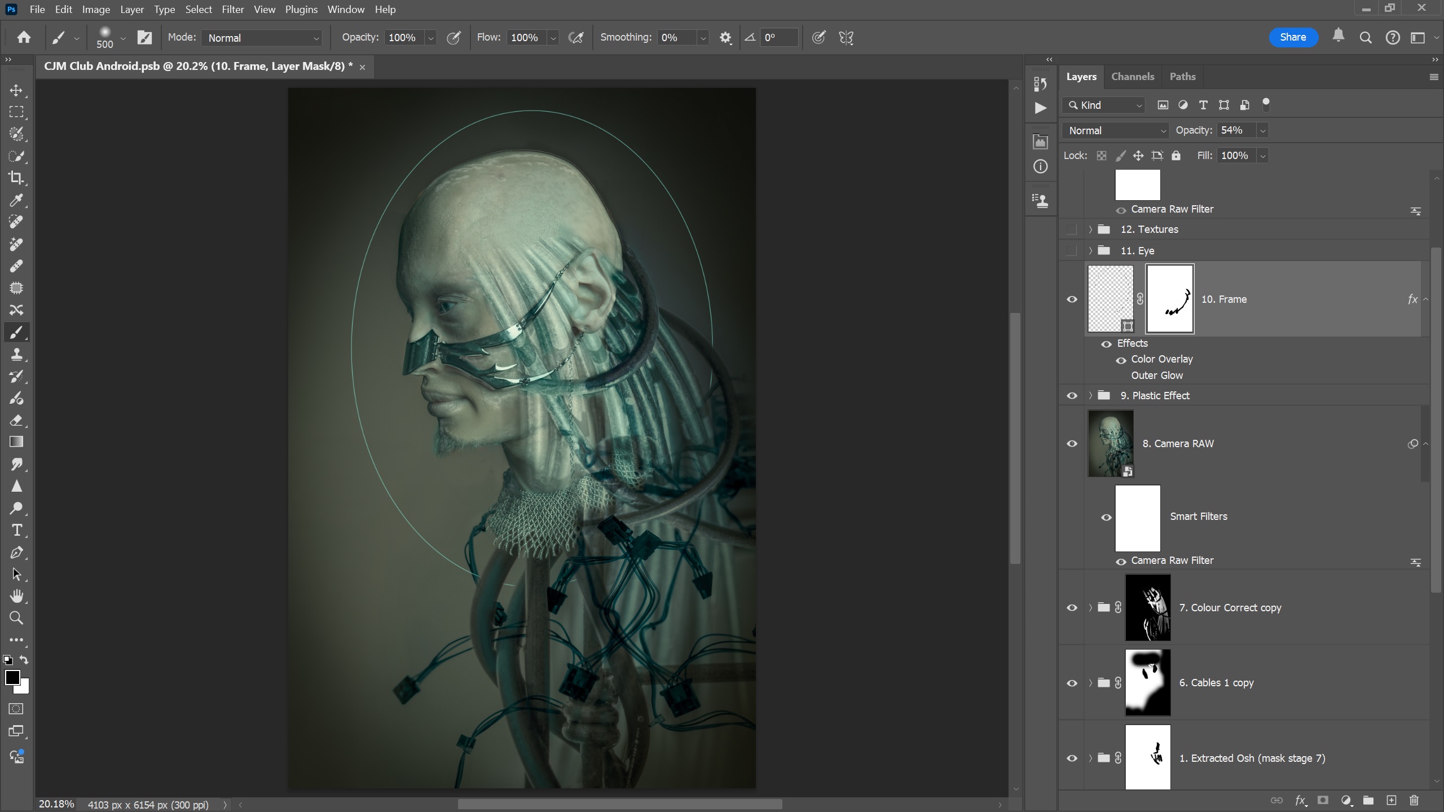Select the Crop tool
Image resolution: width=1444 pixels, height=812 pixels.
tap(16, 178)
